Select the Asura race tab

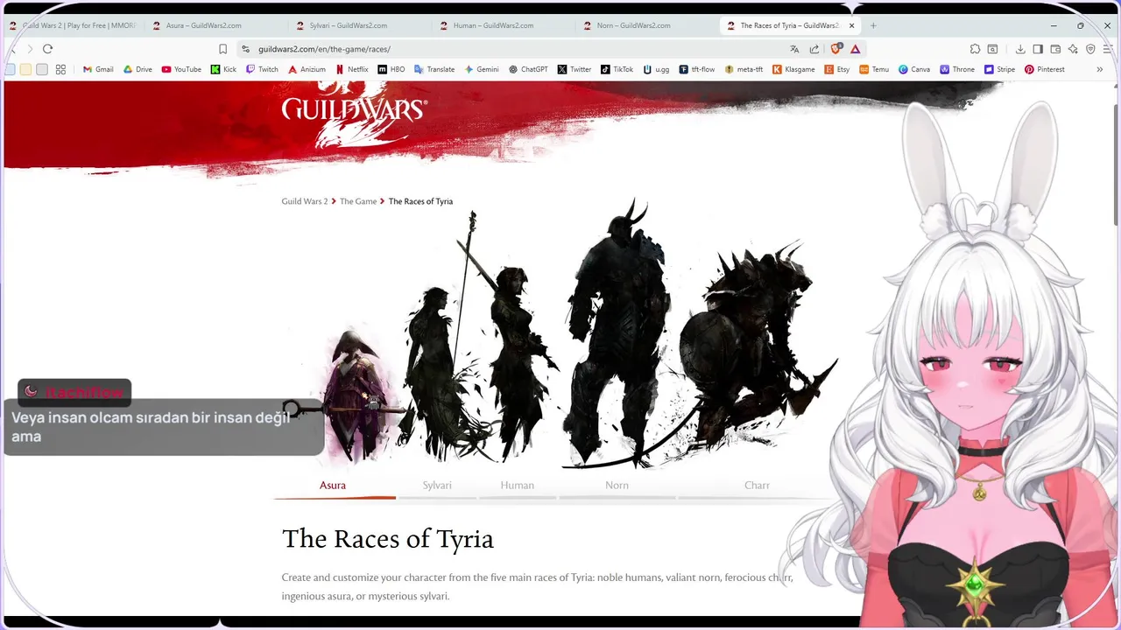coord(333,485)
